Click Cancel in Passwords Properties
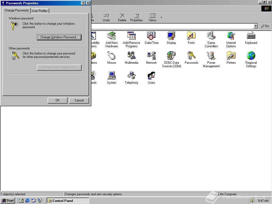Screen dimensions: 272x204 [x=79, y=100]
